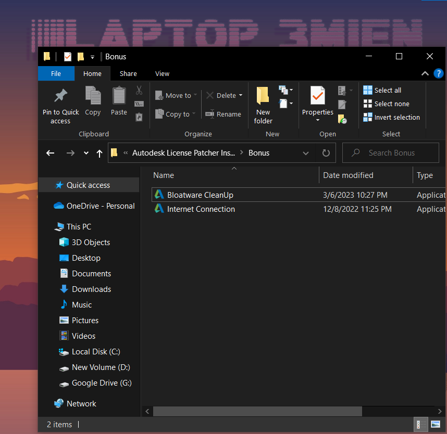Refresh the current folder view
The image size is (447, 434).
(326, 153)
